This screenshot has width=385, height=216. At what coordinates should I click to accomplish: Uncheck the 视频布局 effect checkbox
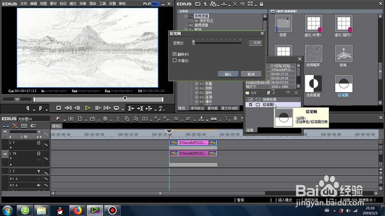coord(251,99)
